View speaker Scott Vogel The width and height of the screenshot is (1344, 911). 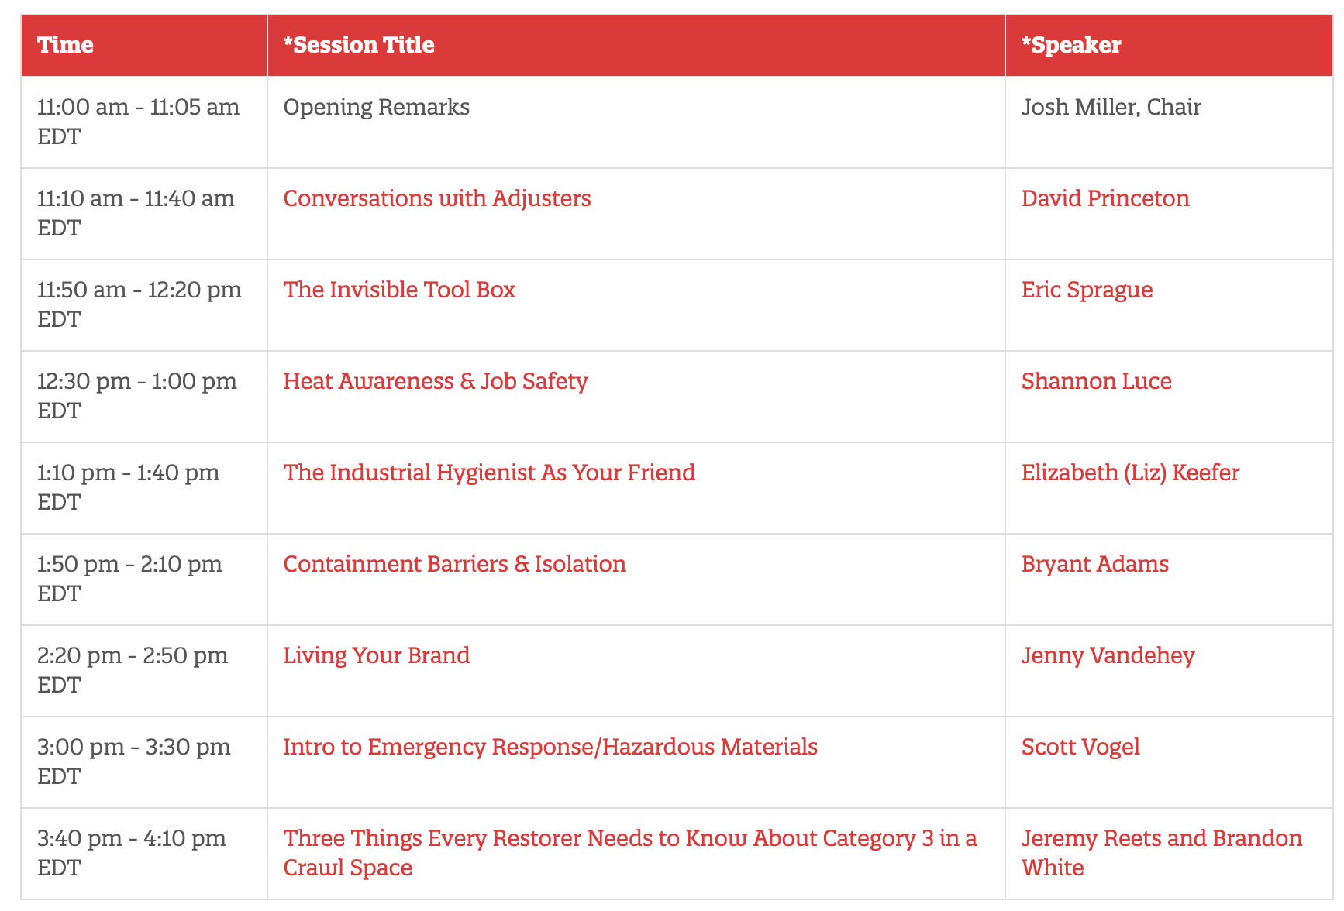(x=1080, y=747)
